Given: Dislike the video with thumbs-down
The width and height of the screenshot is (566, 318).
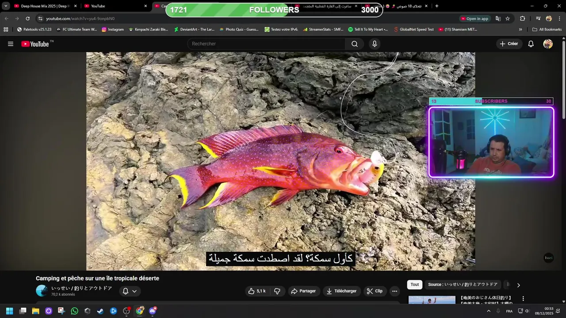Looking at the screenshot, I should coord(277,291).
